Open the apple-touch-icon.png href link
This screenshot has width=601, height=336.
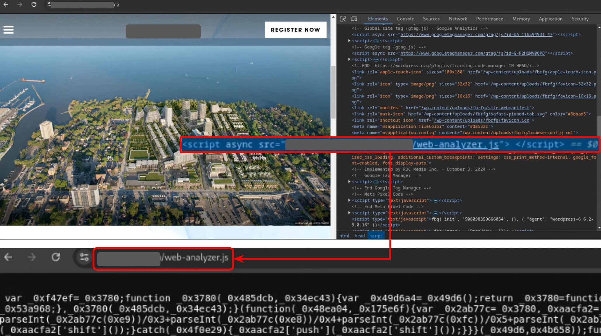539,72
